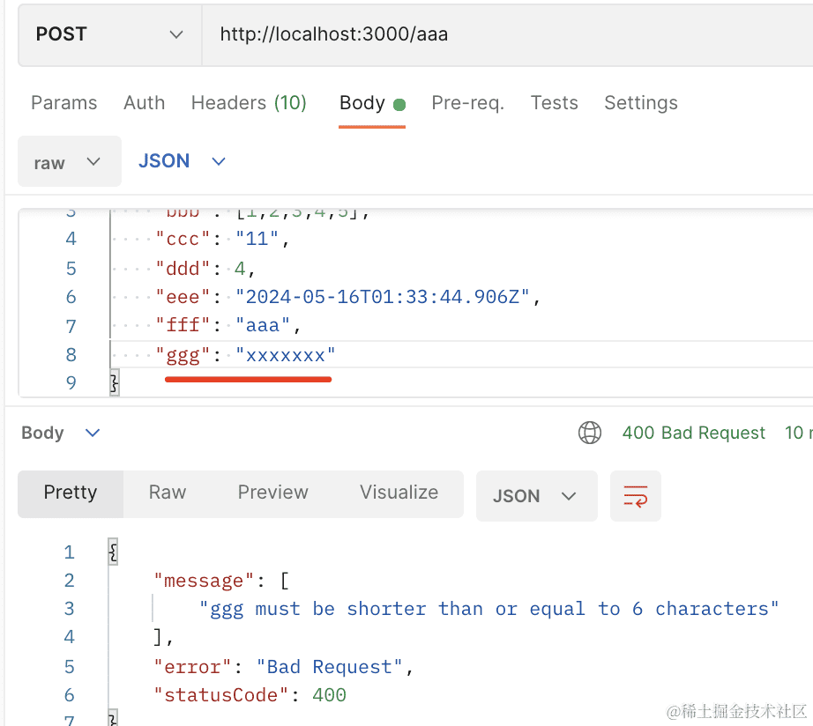
Task: Click the request URL input field
Action: point(503,34)
